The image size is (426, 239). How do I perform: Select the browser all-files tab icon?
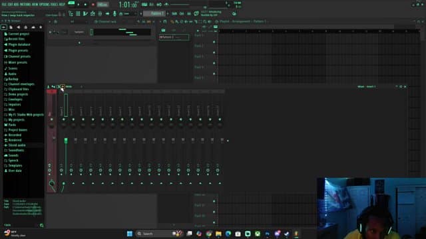click(3, 27)
